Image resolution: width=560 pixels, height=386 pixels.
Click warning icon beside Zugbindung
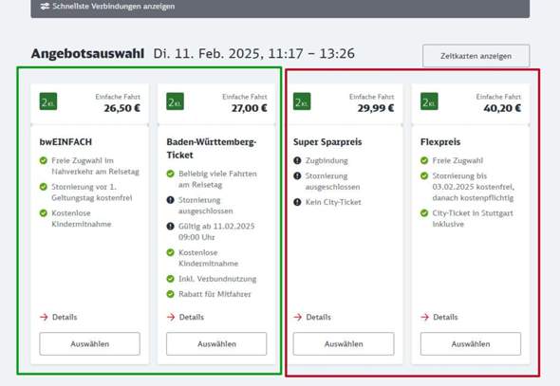pos(297,160)
